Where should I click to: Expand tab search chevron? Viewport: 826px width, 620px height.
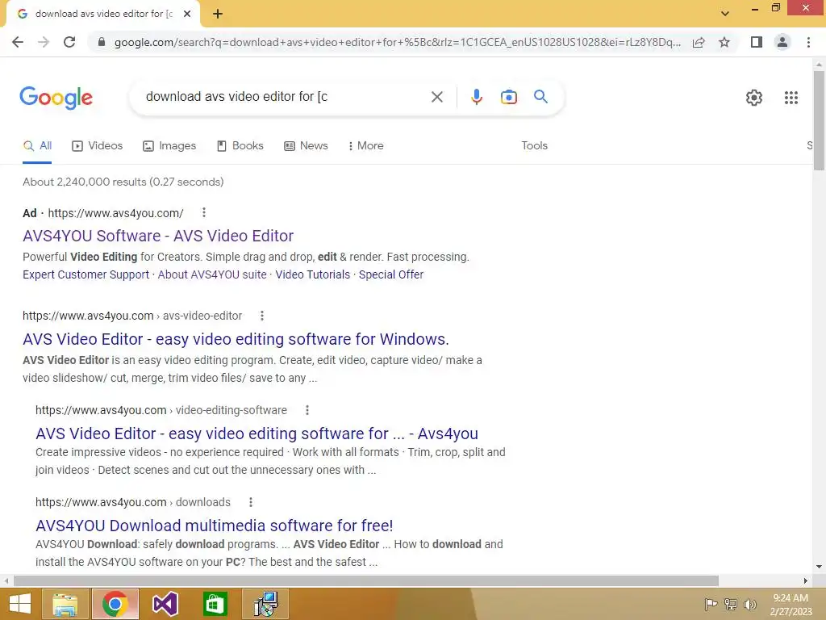coord(725,14)
